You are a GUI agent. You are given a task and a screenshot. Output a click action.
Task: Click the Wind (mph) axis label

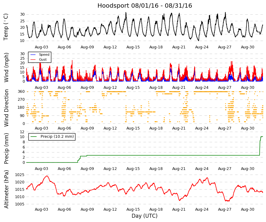click(6, 67)
